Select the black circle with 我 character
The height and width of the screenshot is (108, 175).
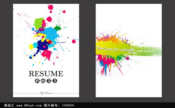[37, 81]
